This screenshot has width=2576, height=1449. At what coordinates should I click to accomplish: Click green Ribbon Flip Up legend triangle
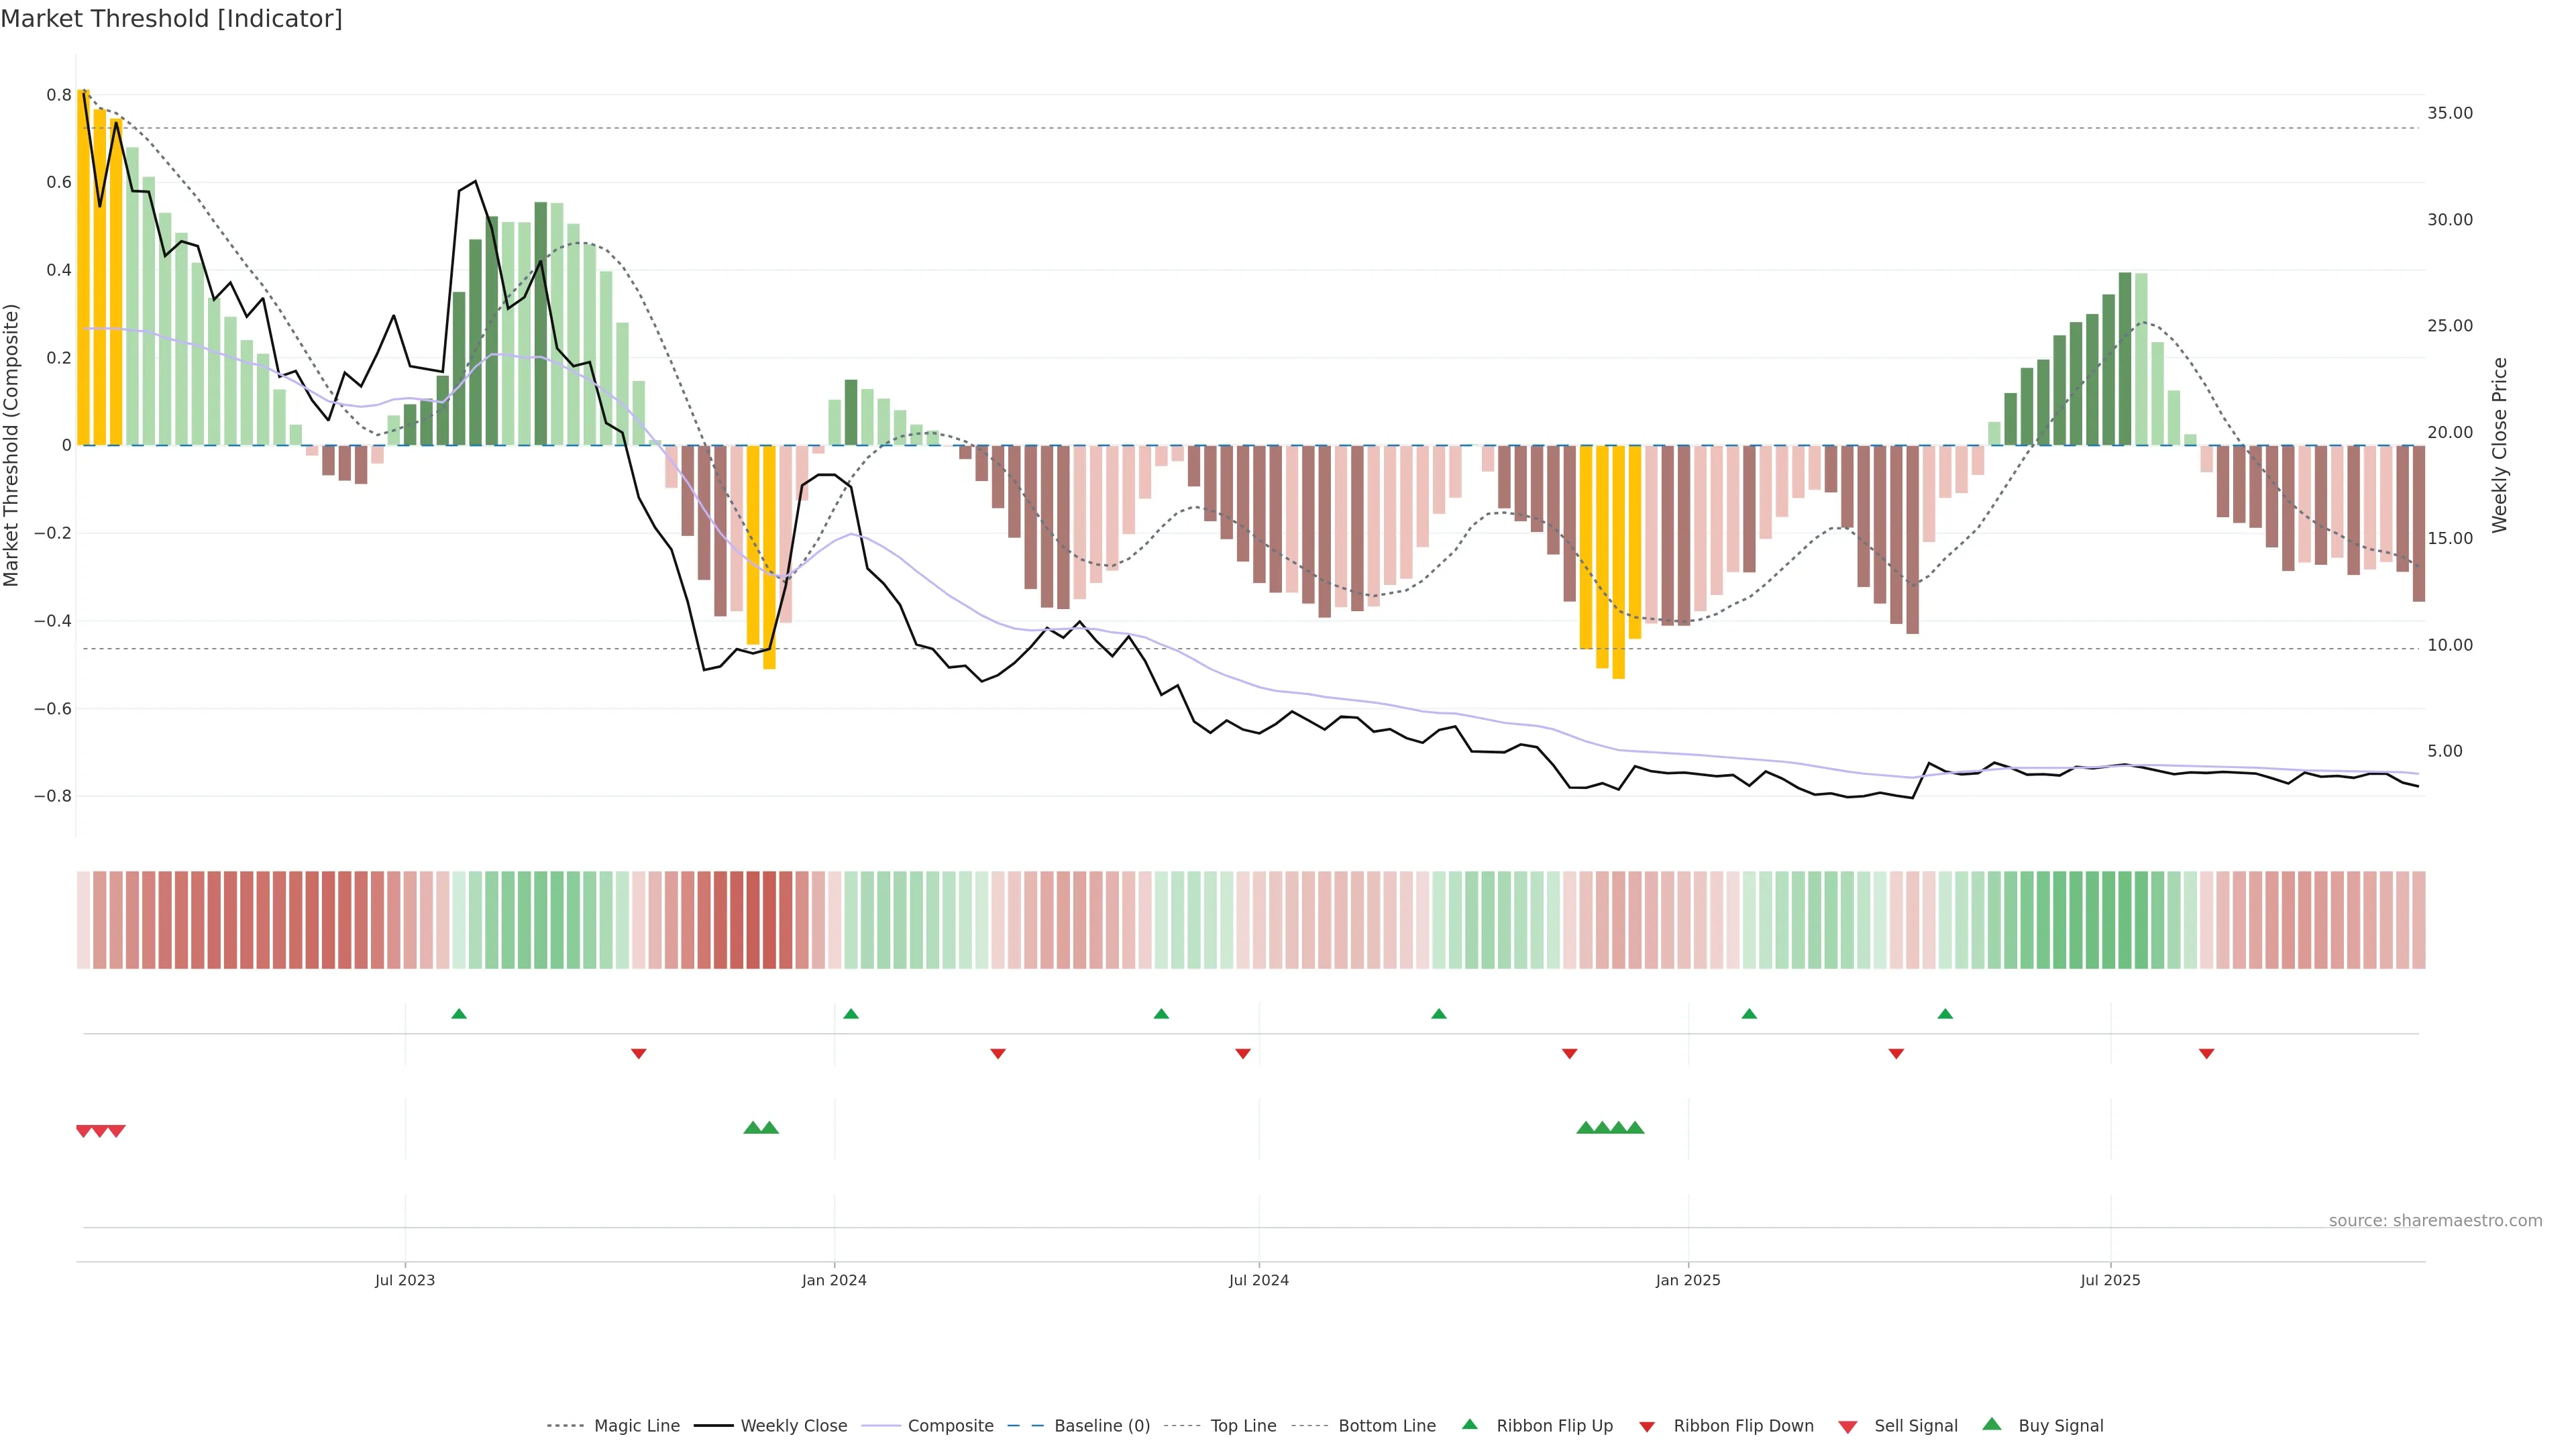point(1469,1424)
